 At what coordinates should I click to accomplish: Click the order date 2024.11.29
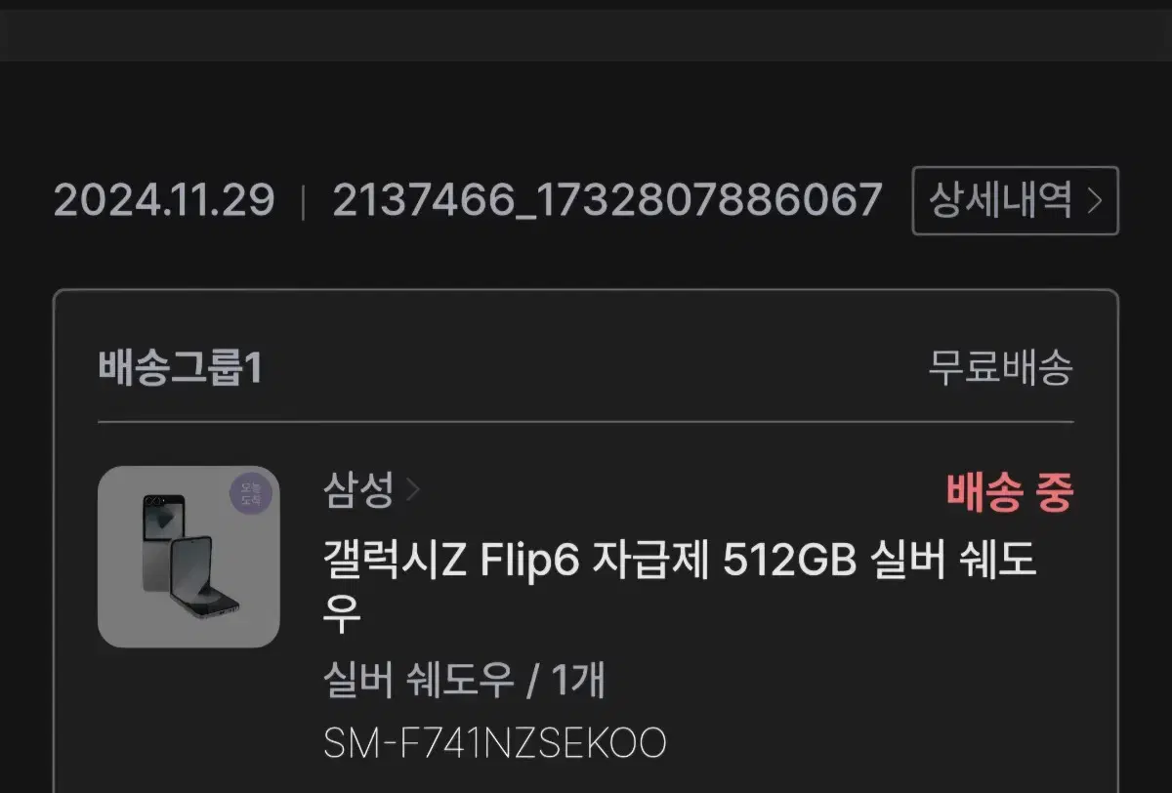pyautogui.click(x=164, y=200)
